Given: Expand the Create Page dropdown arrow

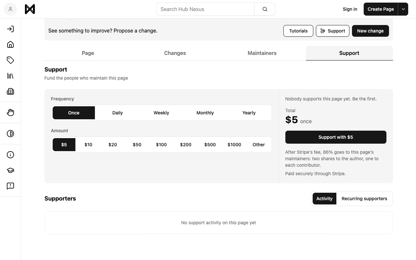Looking at the screenshot, I should point(403,9).
